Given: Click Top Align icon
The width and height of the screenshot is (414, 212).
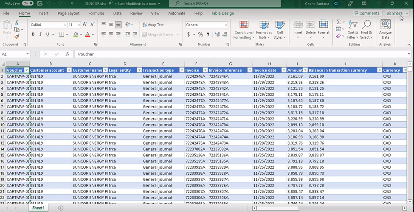Looking at the screenshot, I should point(104,25).
